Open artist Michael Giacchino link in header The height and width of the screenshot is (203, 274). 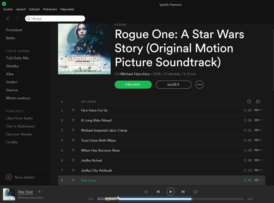point(135,74)
